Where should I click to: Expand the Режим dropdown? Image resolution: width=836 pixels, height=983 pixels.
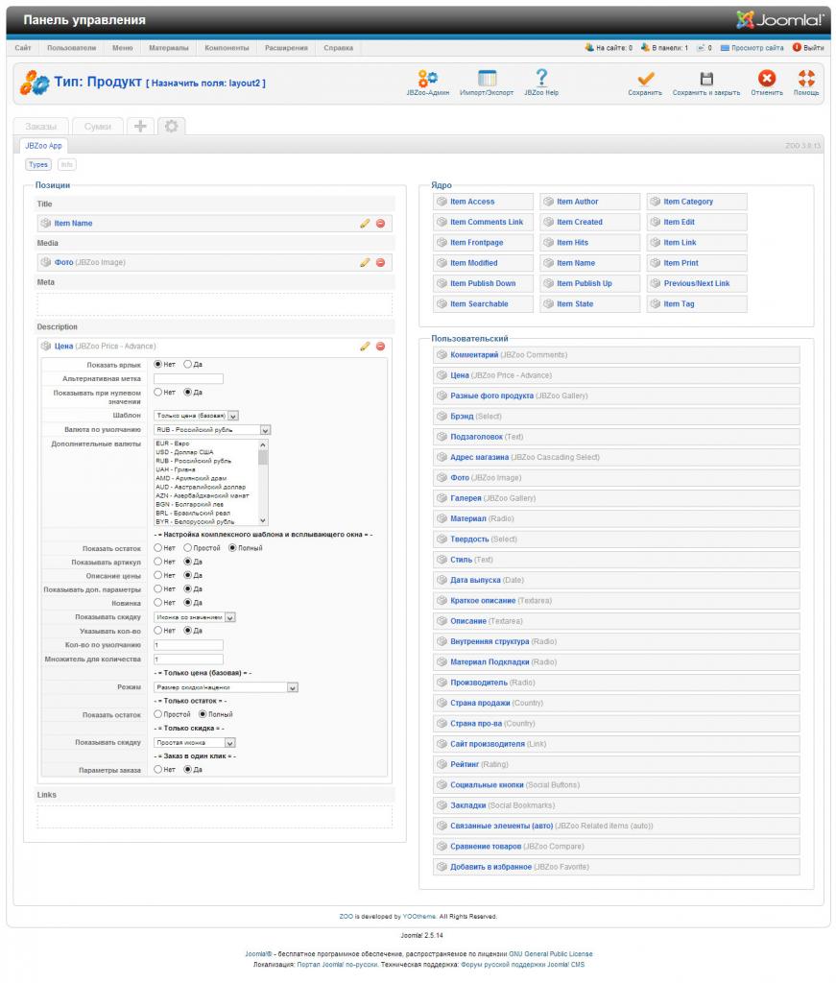(227, 687)
